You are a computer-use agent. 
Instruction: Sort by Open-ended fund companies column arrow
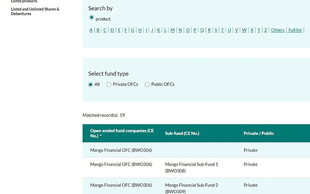(101, 136)
